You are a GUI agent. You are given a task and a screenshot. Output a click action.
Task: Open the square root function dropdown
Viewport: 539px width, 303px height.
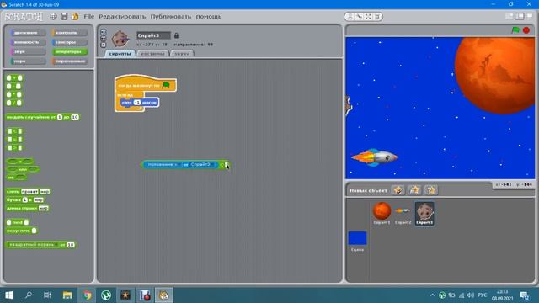click(x=33, y=245)
